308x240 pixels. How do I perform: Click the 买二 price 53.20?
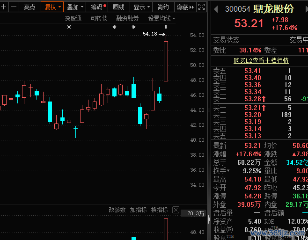[x=253, y=115]
